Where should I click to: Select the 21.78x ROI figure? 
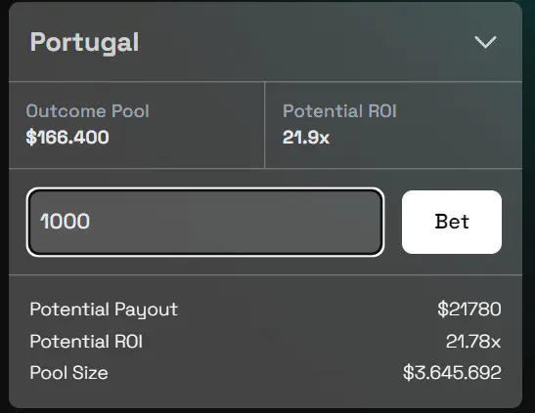coord(473,341)
